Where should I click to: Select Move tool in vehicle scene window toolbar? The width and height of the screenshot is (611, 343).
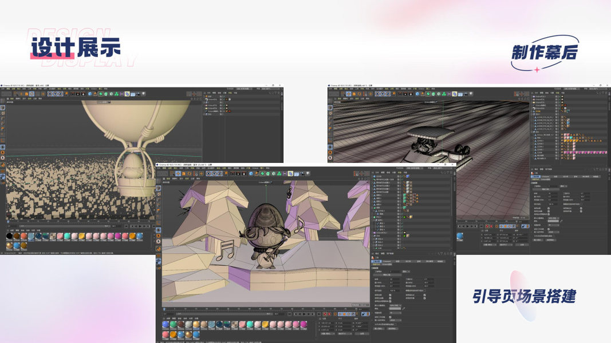348,94
